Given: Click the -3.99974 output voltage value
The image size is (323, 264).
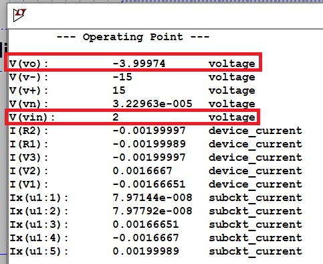Looking at the screenshot, I should [x=139, y=64].
